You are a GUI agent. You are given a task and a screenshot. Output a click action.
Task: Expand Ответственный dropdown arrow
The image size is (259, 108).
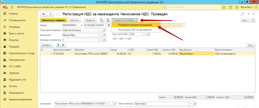point(191,104)
